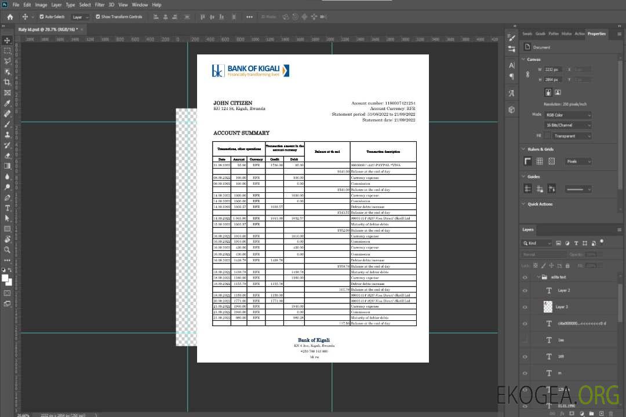Viewport: 626px width, 417px height.
Task: Collapse the Rulers & Grids section
Action: click(x=523, y=149)
